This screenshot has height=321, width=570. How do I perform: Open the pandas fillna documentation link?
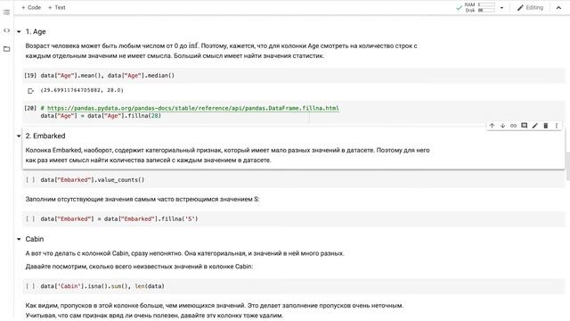193,108
